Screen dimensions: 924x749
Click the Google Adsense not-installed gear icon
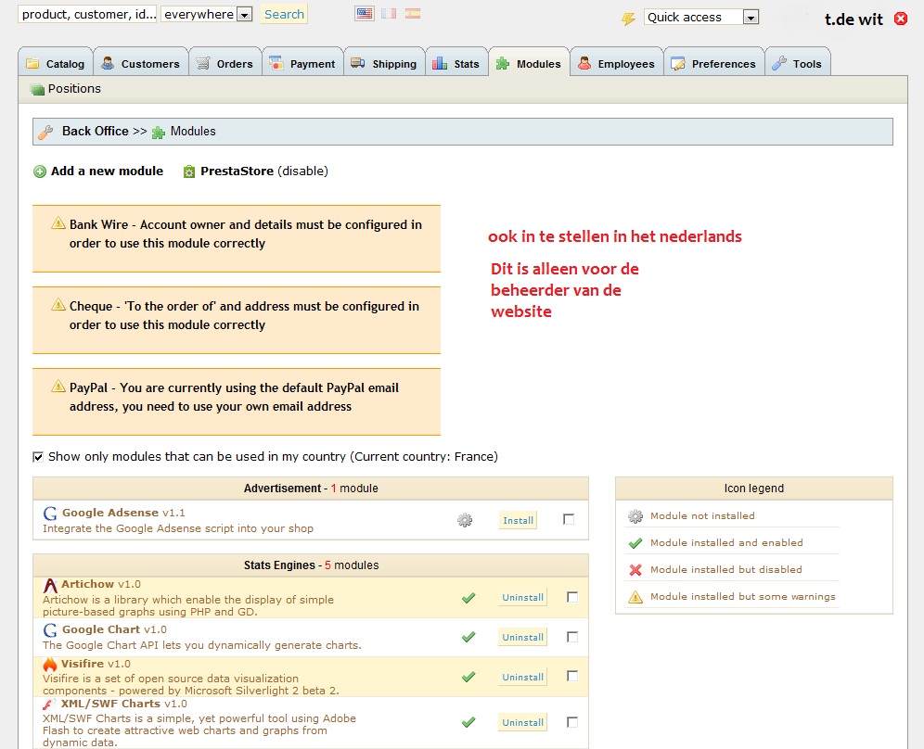465,520
